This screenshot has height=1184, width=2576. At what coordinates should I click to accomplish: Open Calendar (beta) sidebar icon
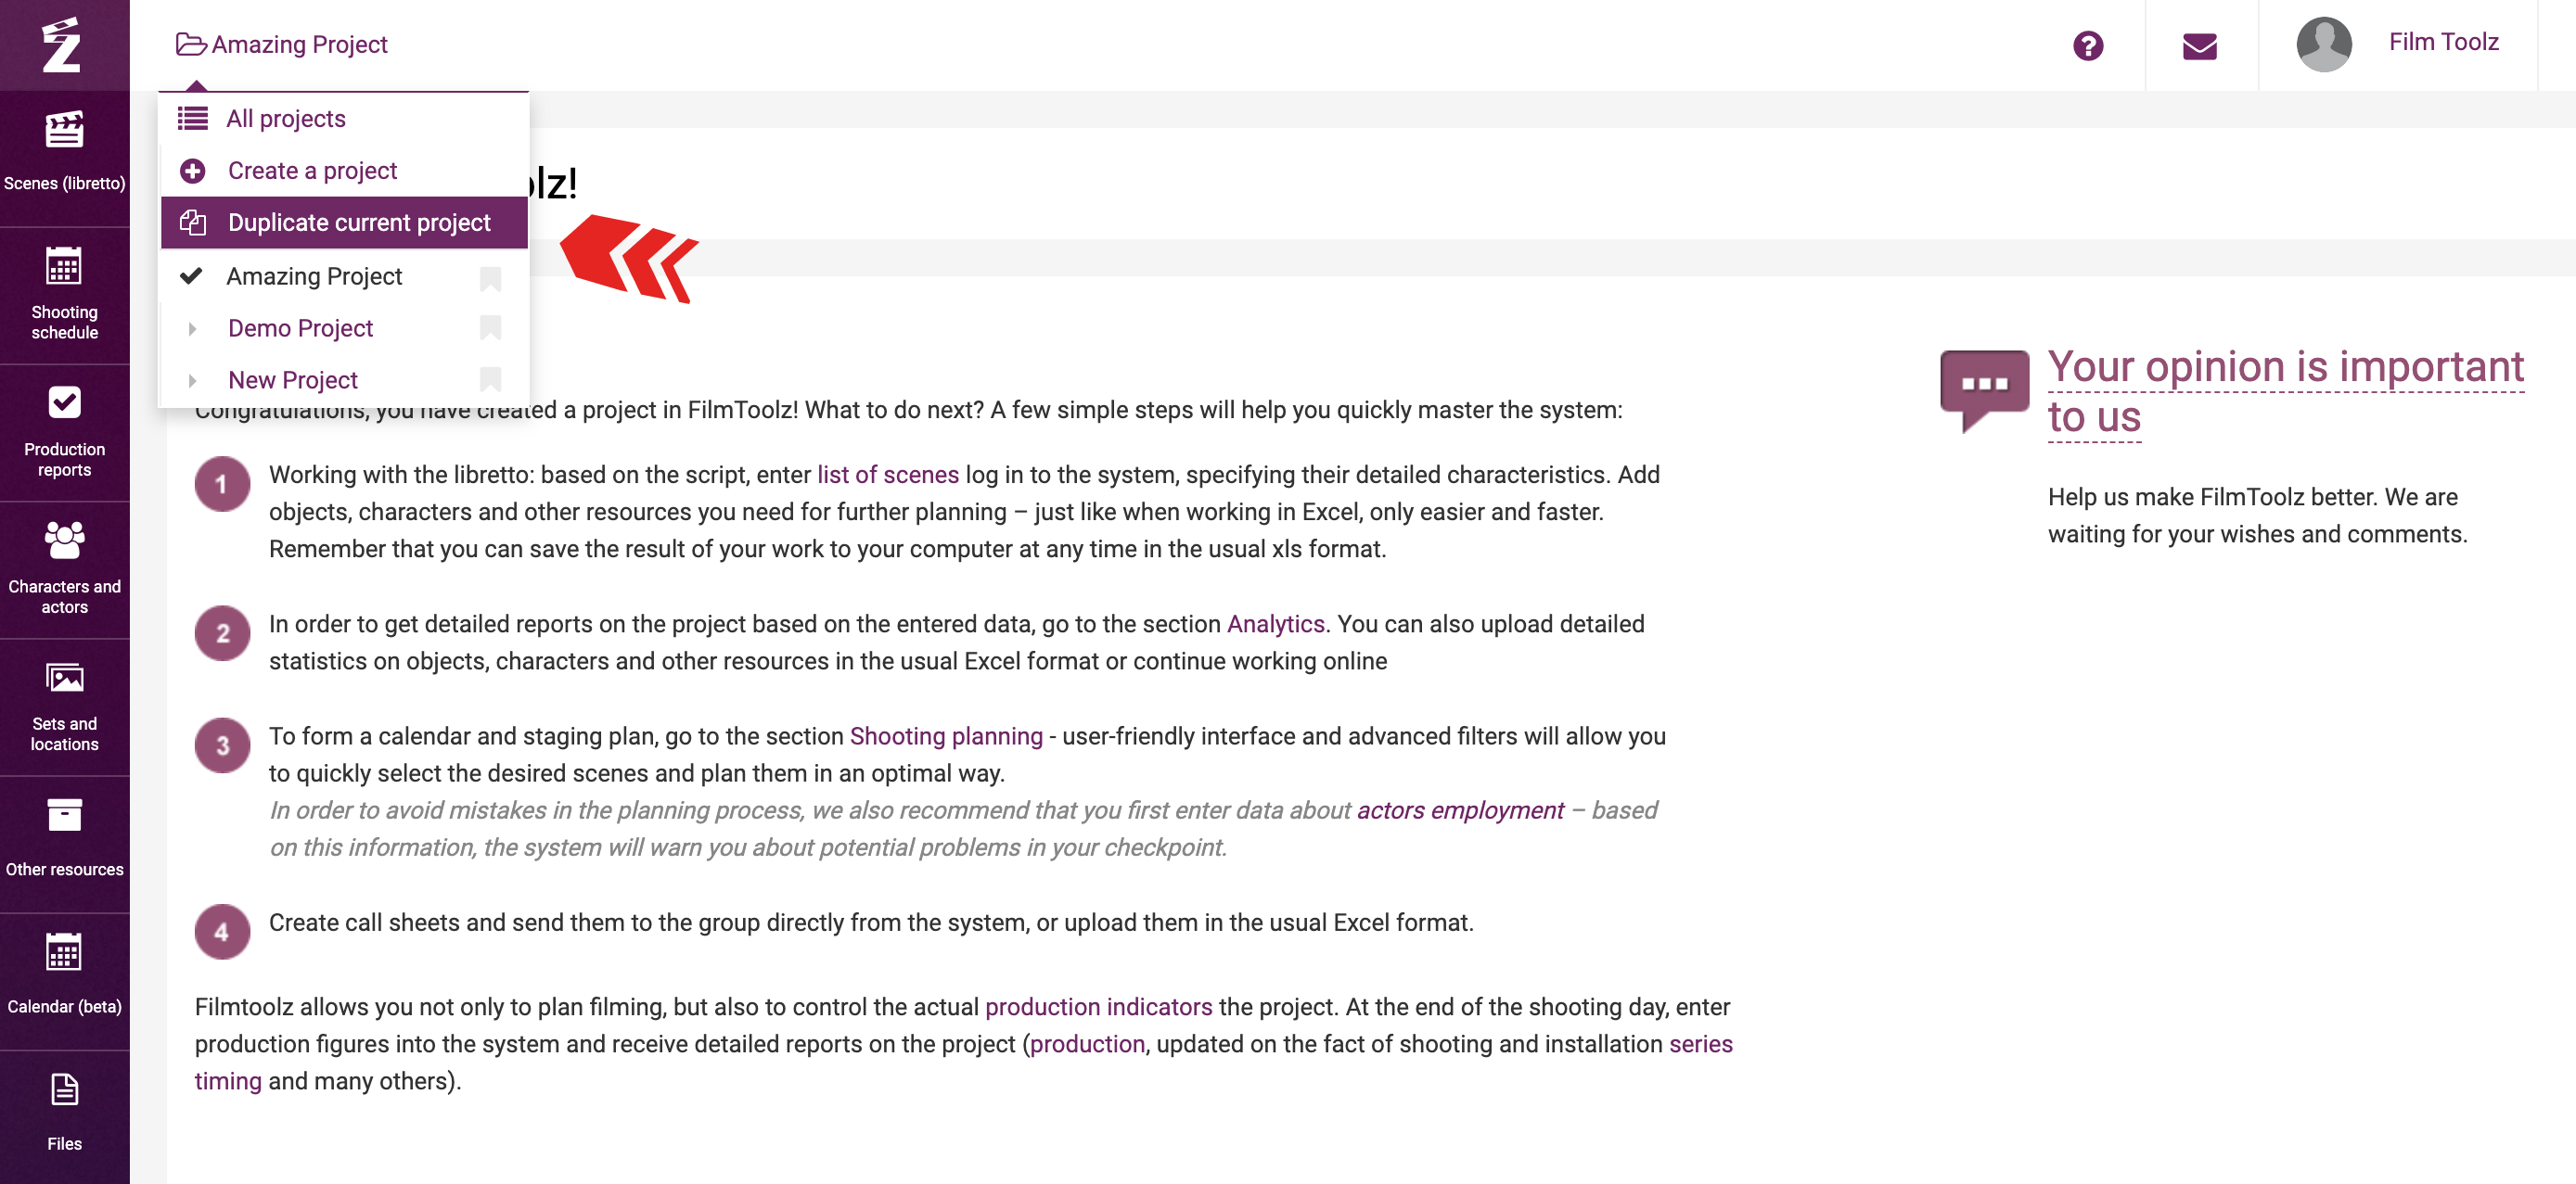(64, 952)
